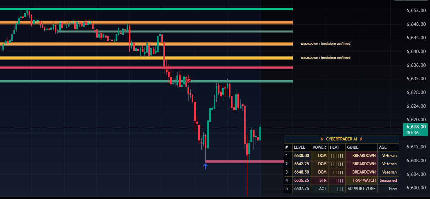Click the upper 'breakdown confirmed' label
This screenshot has height=199, width=430.
tap(325, 44)
